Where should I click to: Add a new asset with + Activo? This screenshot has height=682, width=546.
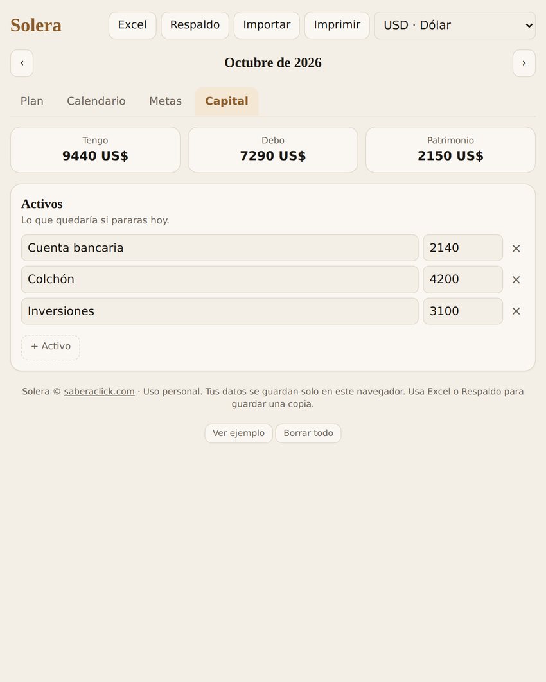tap(51, 347)
